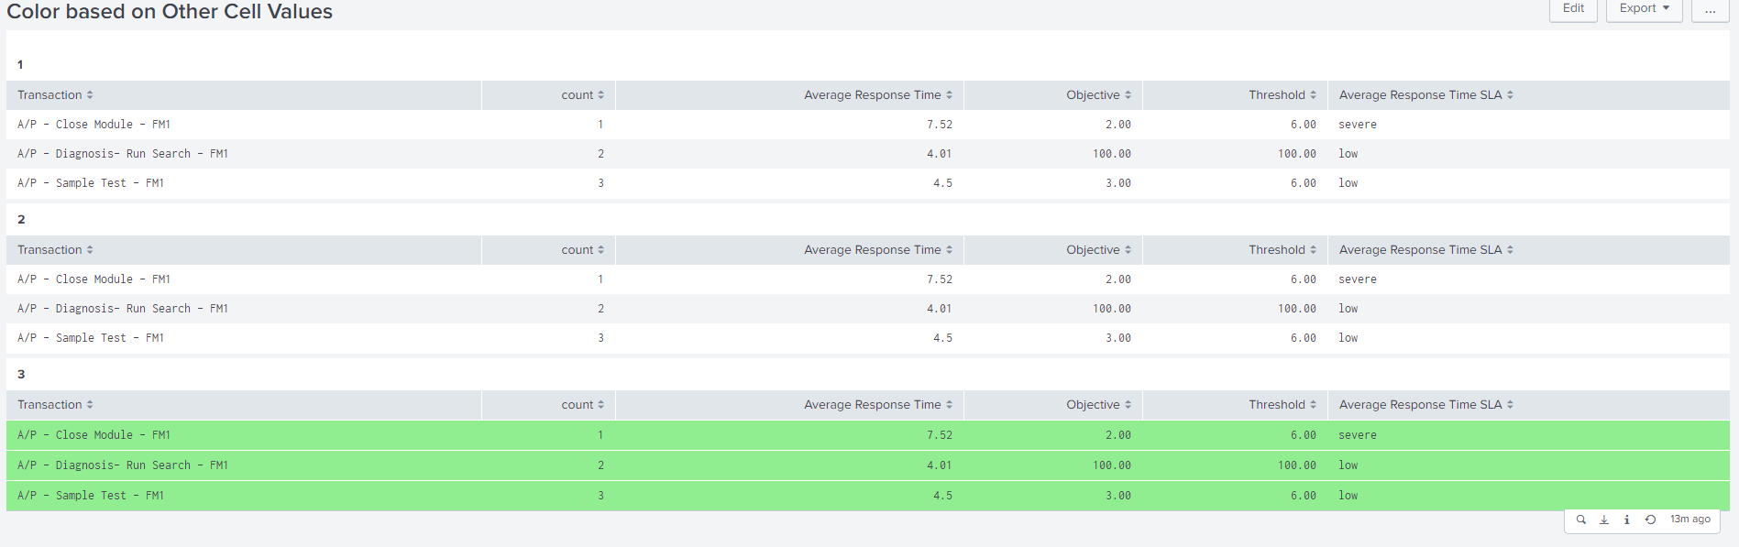This screenshot has width=1739, height=547.
Task: Click the Edit dashboard button
Action: pyautogui.click(x=1573, y=9)
